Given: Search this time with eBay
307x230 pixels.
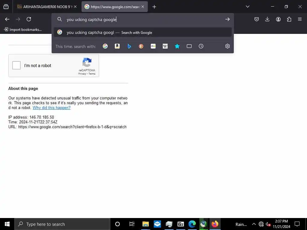Looking at the screenshot, I should tap(153, 46).
